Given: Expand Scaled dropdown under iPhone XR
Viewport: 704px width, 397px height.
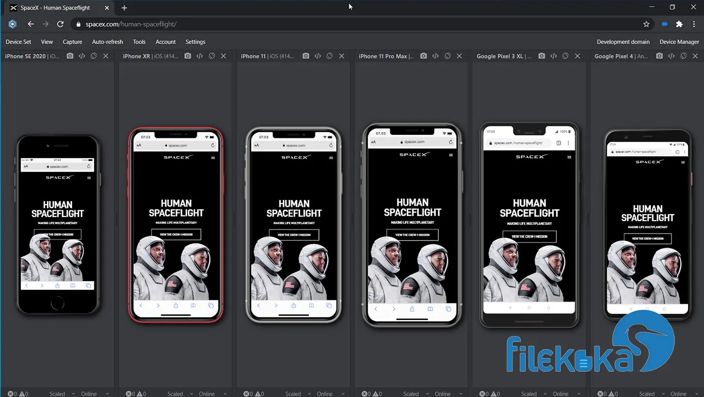Looking at the screenshot, I should pyautogui.click(x=180, y=394).
